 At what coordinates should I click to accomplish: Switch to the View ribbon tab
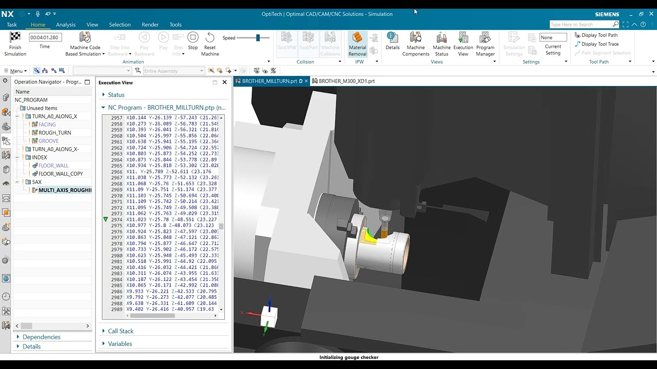pos(92,25)
